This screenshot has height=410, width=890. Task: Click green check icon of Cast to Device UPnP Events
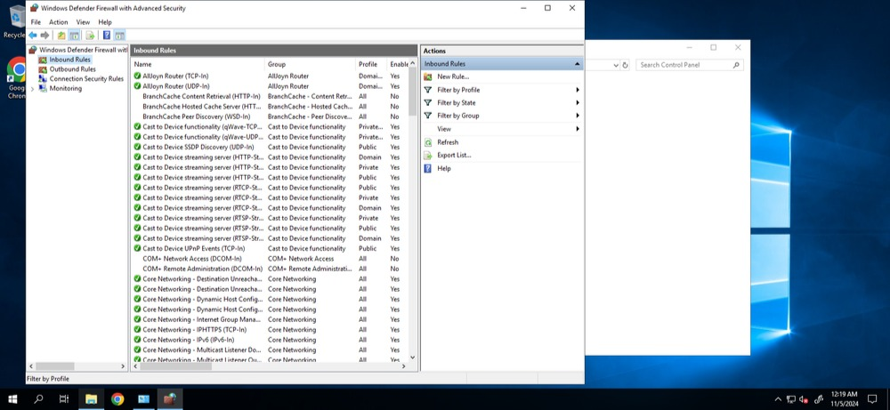pyautogui.click(x=137, y=248)
